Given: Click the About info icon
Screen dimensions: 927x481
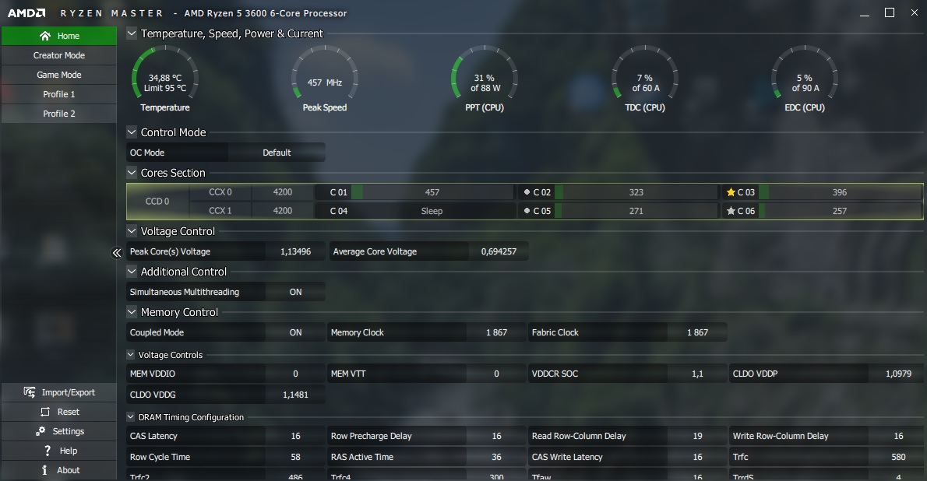Looking at the screenshot, I should coord(44,470).
